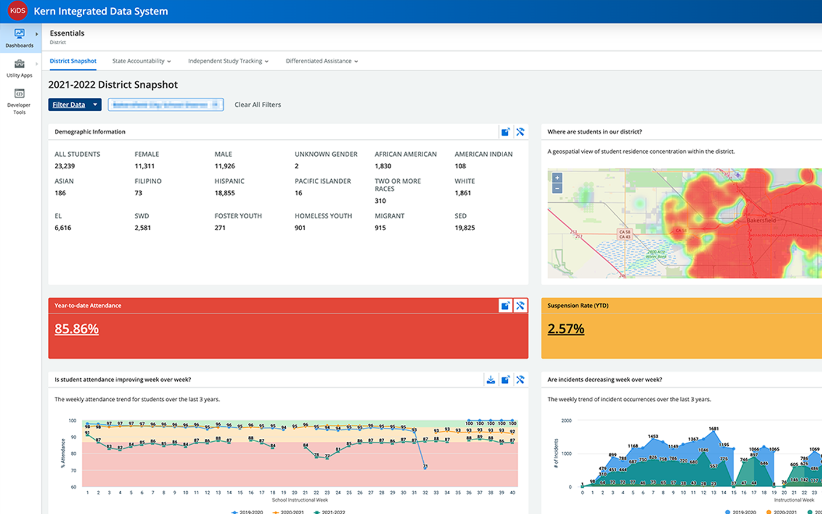822x514 pixels.
Task: Toggle 2019-2020 series in attendance legend
Action: pyautogui.click(x=247, y=512)
